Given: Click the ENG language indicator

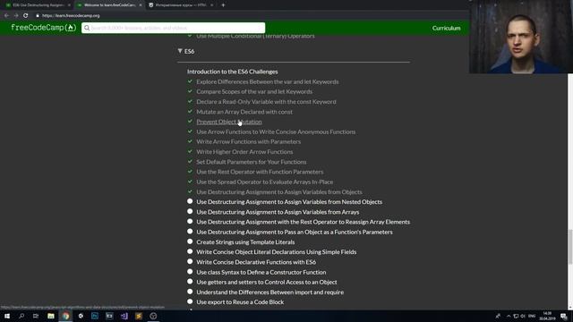Looking at the screenshot, I should pos(532,316).
